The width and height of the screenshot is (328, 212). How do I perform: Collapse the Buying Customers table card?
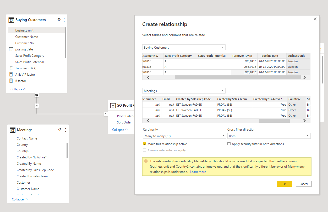tap(18, 89)
